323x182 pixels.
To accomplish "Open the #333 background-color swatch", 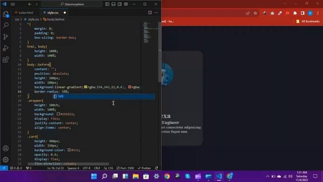I will click(69, 150).
